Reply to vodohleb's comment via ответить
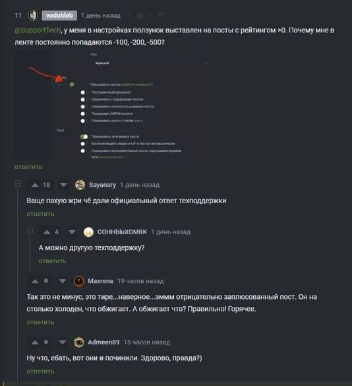This screenshot has height=386, width=352. 28,167
